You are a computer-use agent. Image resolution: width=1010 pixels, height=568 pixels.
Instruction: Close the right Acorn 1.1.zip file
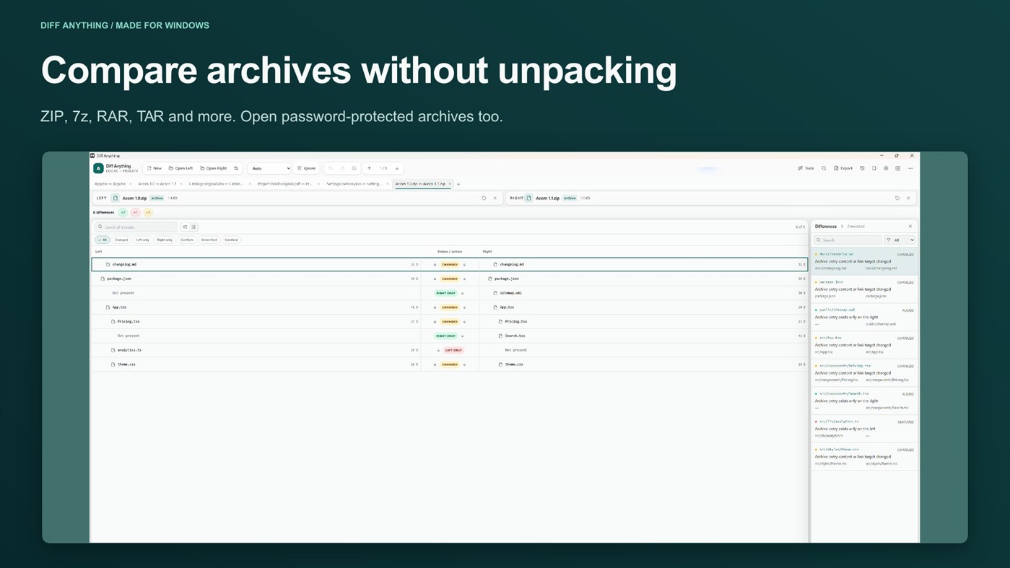(x=908, y=198)
